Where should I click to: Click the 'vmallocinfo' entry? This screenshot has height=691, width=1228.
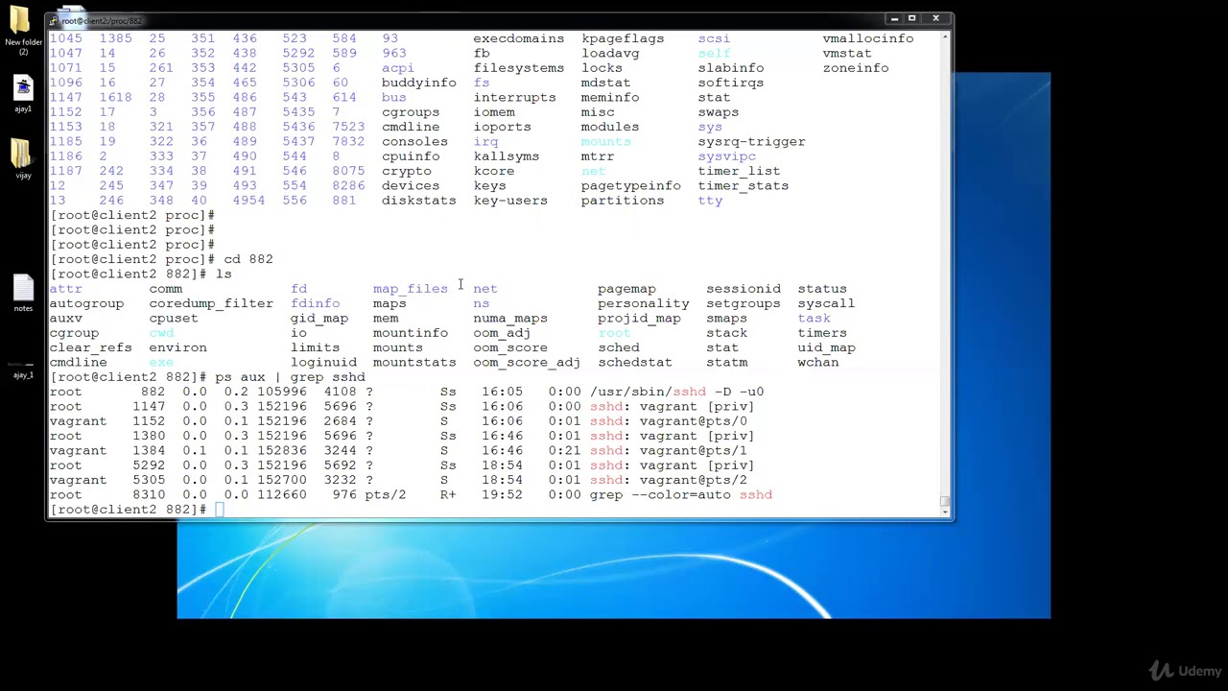point(868,38)
